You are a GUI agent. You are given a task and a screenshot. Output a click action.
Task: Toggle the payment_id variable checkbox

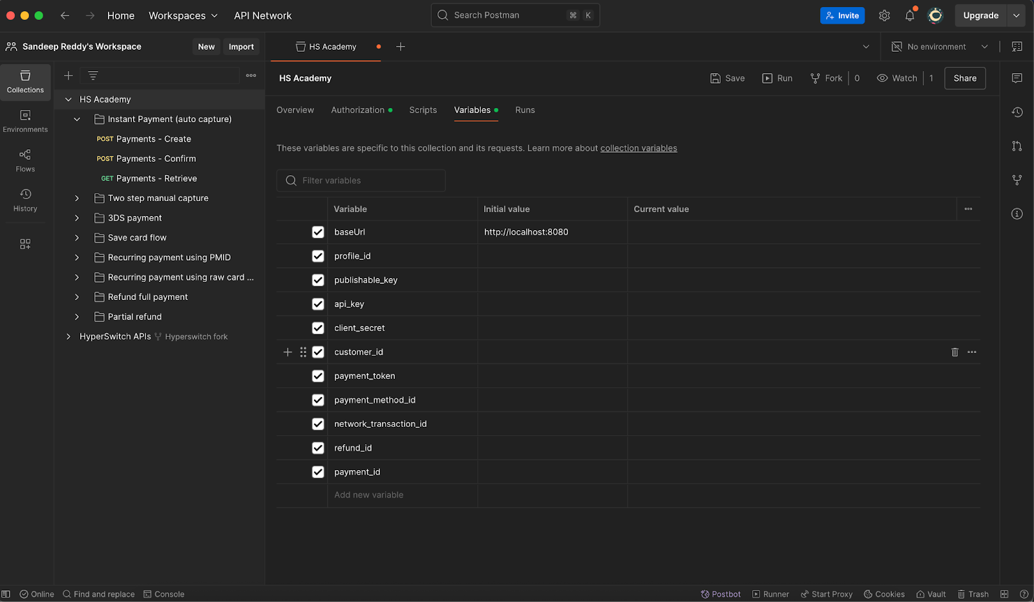[x=318, y=472]
